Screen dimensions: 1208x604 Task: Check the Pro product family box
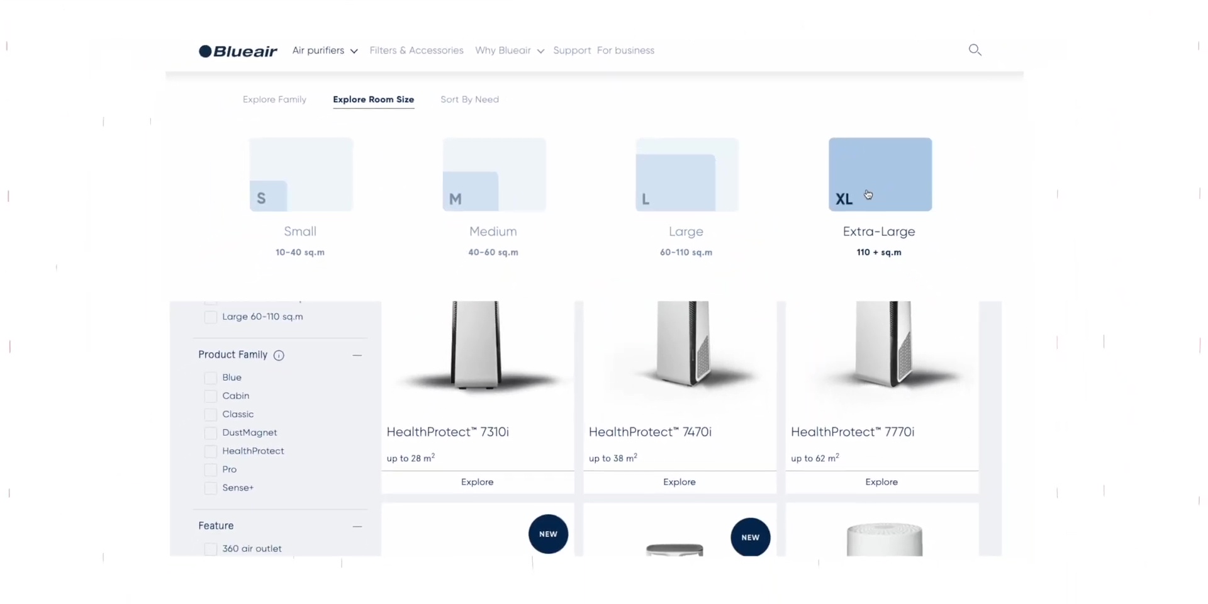(211, 469)
